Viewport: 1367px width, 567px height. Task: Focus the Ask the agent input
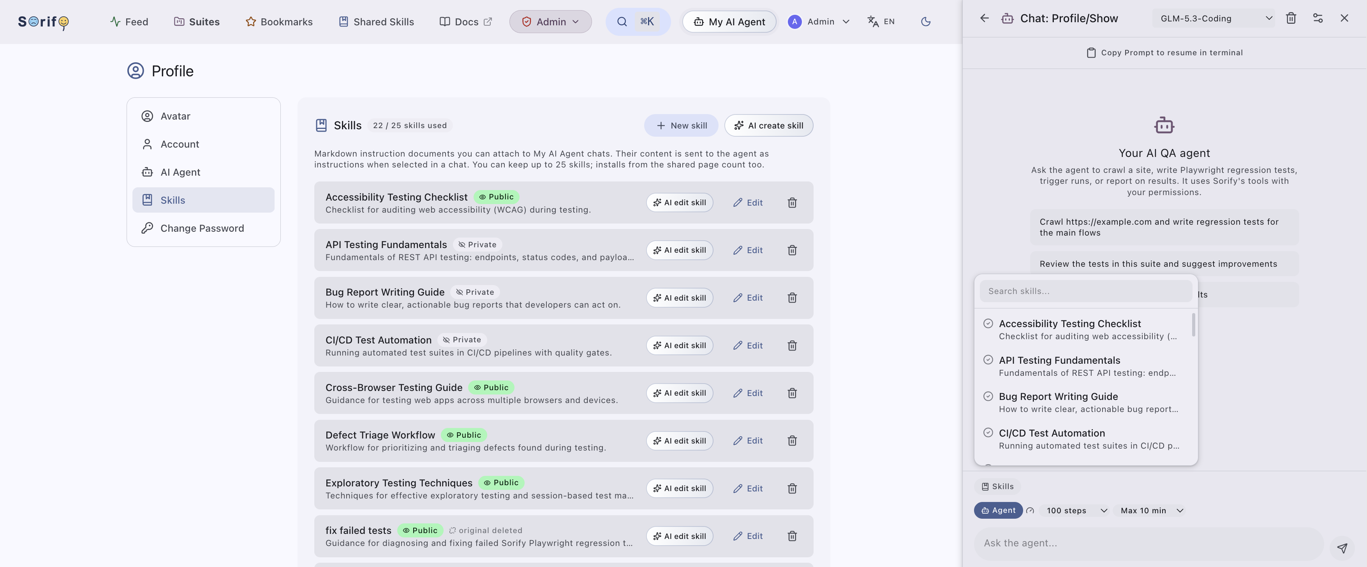1149,543
